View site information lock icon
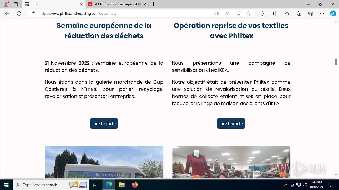Screen dimensions: 339x190 pyautogui.click(x=33, y=13)
